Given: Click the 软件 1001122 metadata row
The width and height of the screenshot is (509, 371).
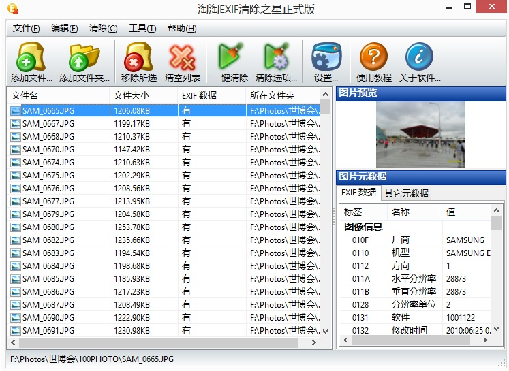Looking at the screenshot, I should point(416,318).
